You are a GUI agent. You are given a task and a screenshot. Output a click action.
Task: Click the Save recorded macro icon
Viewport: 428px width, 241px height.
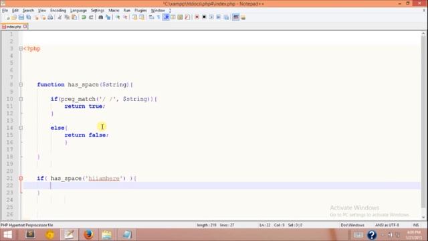[x=226, y=17]
